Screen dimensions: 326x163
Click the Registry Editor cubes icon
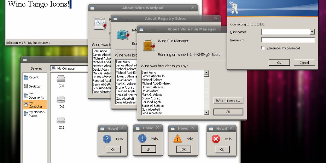click(x=123, y=35)
